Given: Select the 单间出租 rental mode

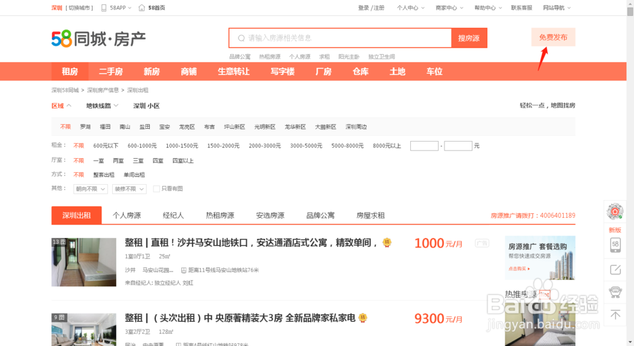Looking at the screenshot, I should 134,175.
